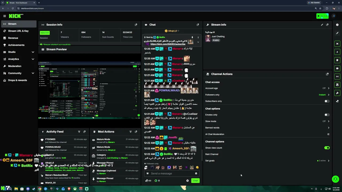The height and width of the screenshot is (192, 342).
Task: Open Account age options chevron
Action: coord(329,88)
